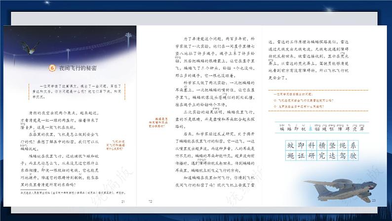Image resolution: width=392 pixels, height=221 pixels.
Task: Click the paragraph starting 蝙蝠就在夜里飞行
Action: pos(60,171)
